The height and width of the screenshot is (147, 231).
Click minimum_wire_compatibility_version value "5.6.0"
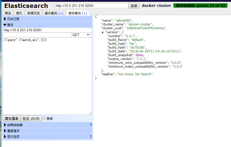coord(176,63)
